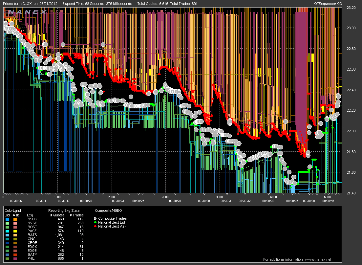Screen dimensions: 362x265
Task: Select the EDGX bid color swatch
Action: click(x=7, y=247)
